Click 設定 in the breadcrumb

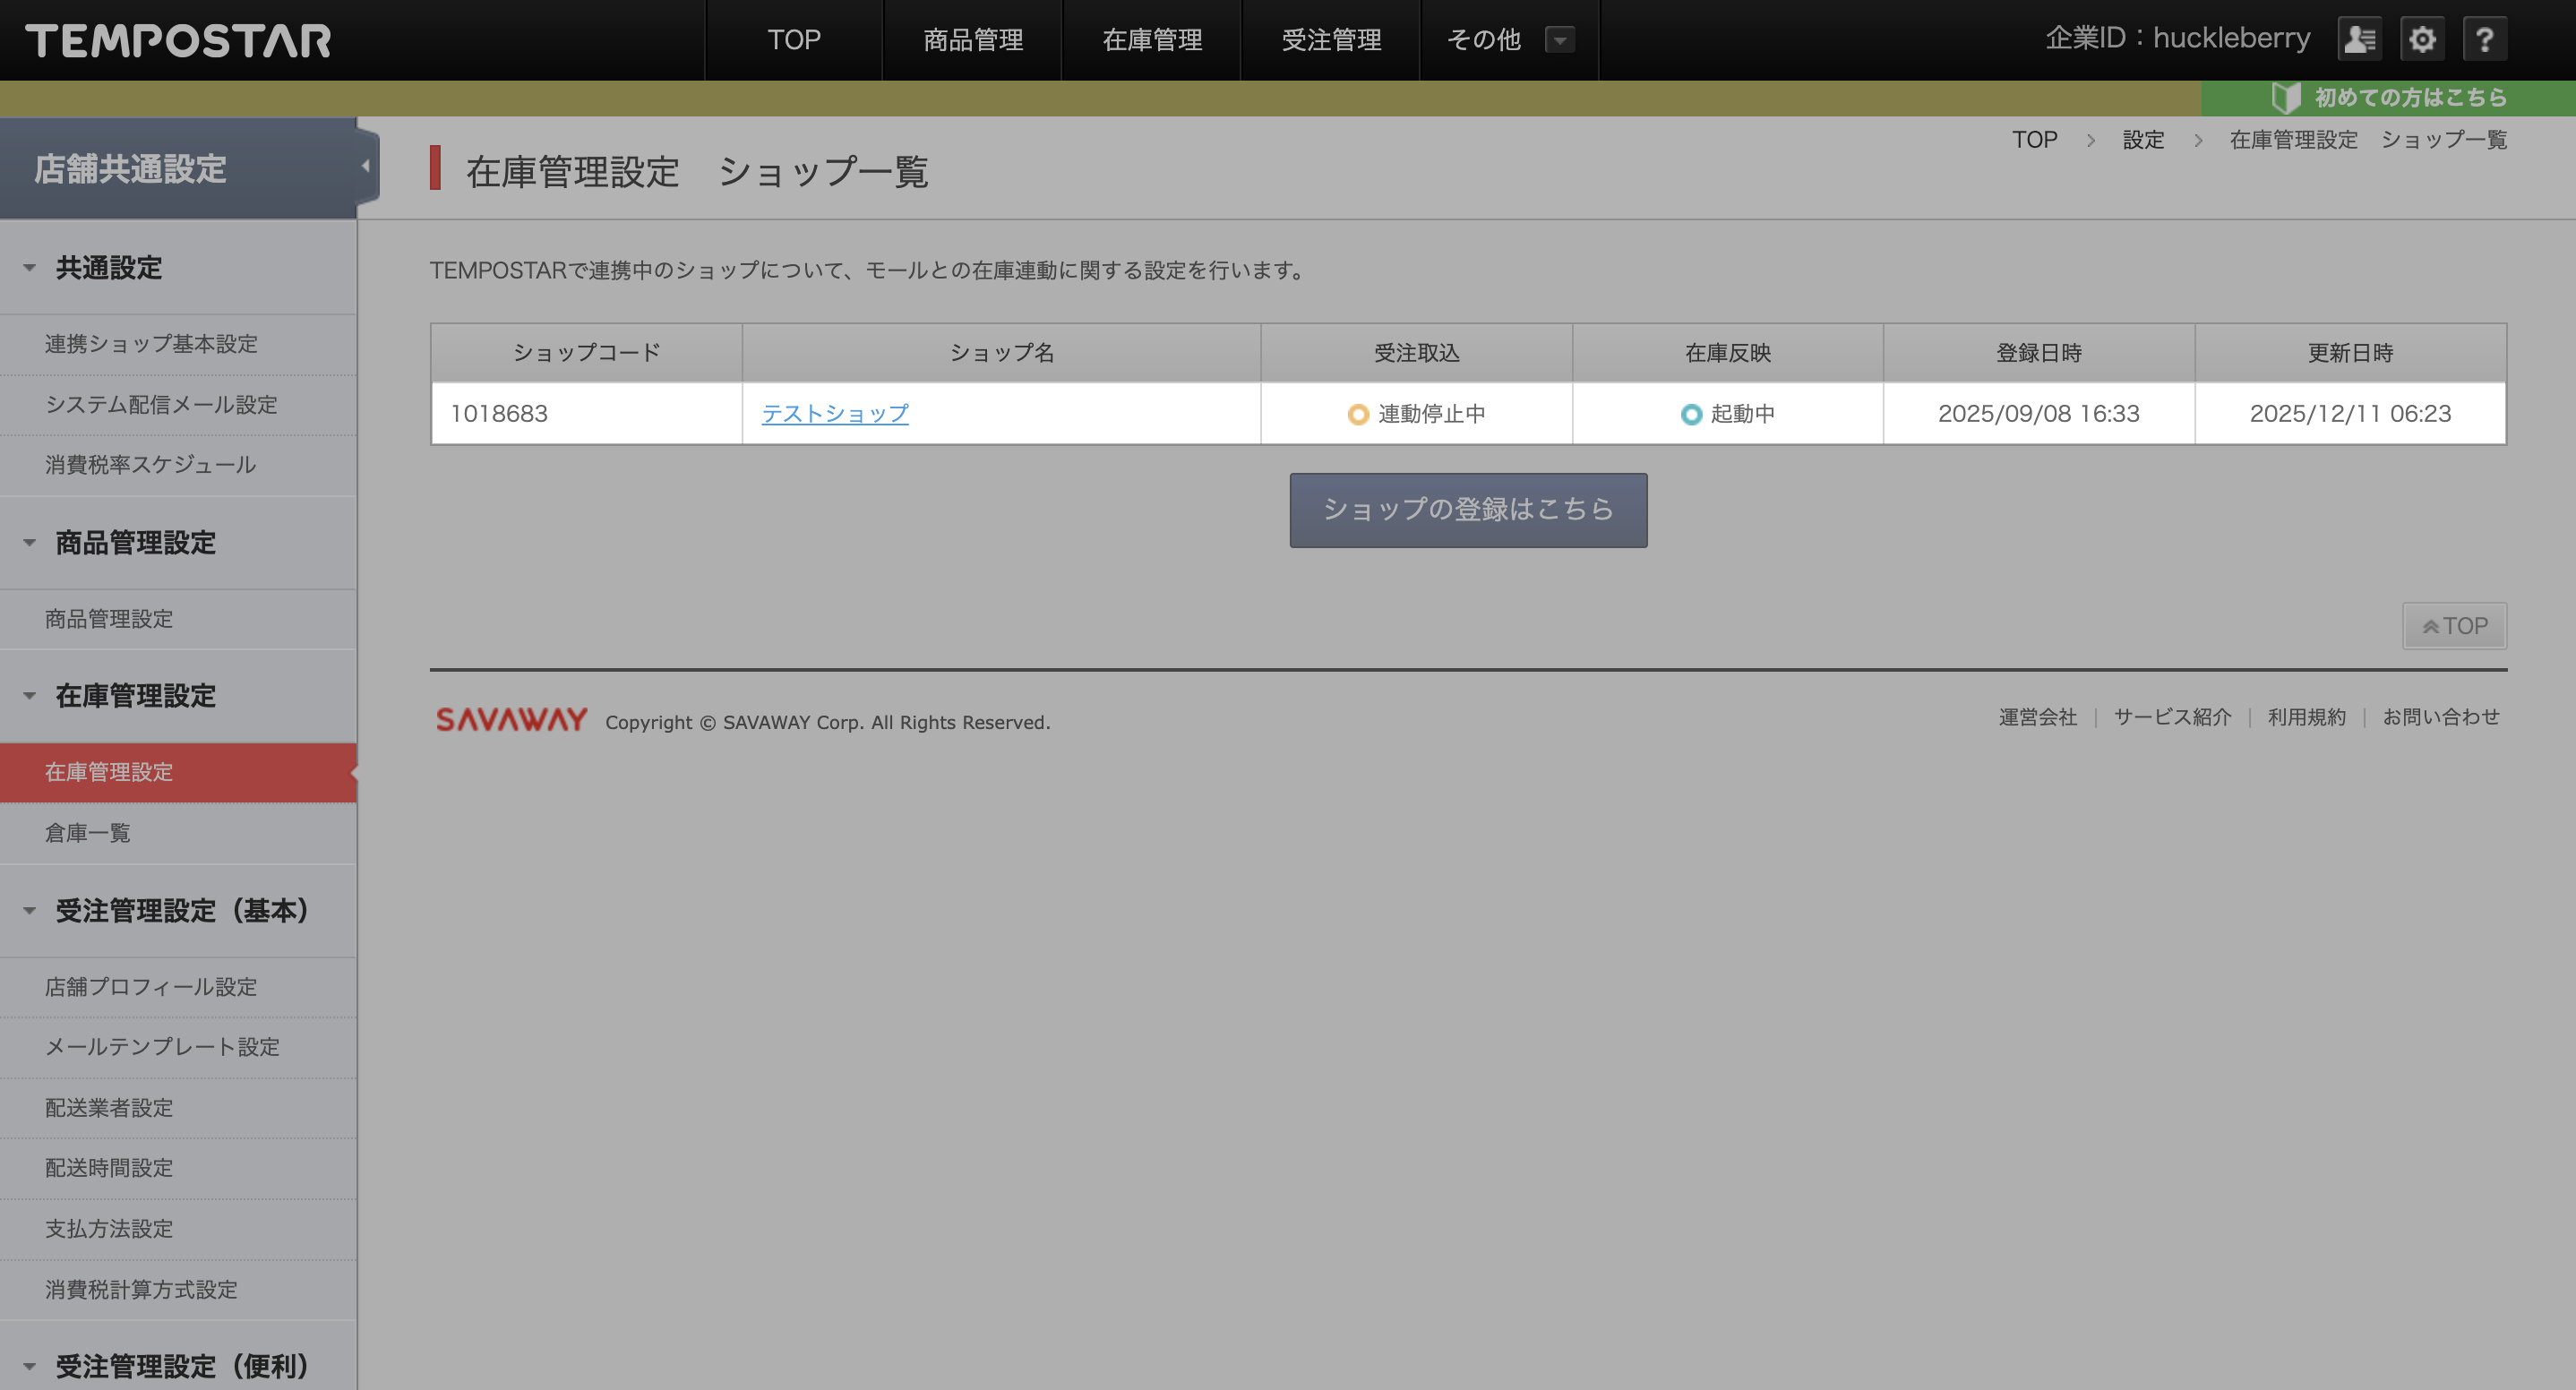pyautogui.click(x=2143, y=140)
